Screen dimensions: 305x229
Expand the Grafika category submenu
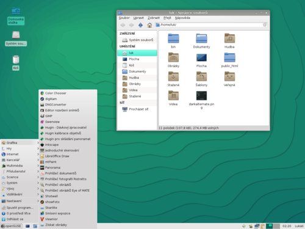(x=20, y=143)
